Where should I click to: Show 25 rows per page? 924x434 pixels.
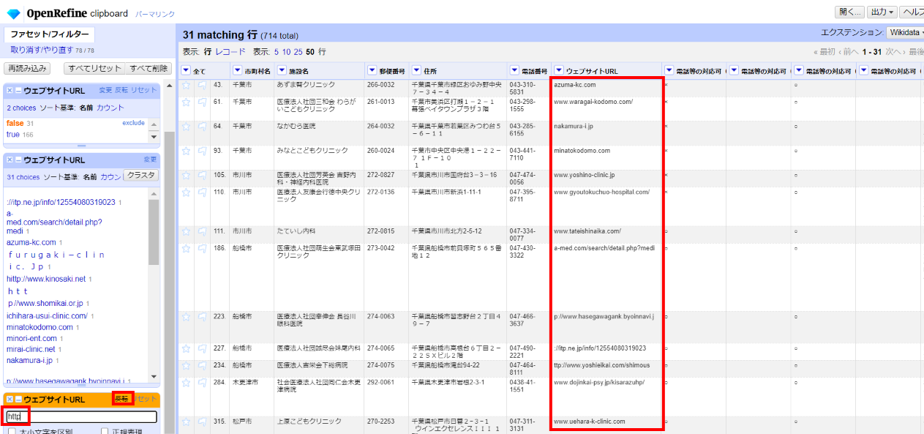[x=298, y=52]
